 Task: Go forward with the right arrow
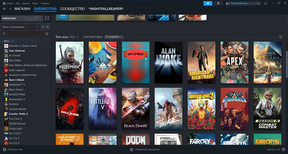point(10,9)
